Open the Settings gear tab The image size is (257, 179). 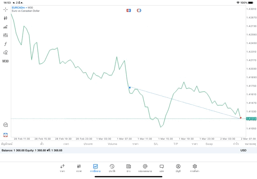pos(195,168)
